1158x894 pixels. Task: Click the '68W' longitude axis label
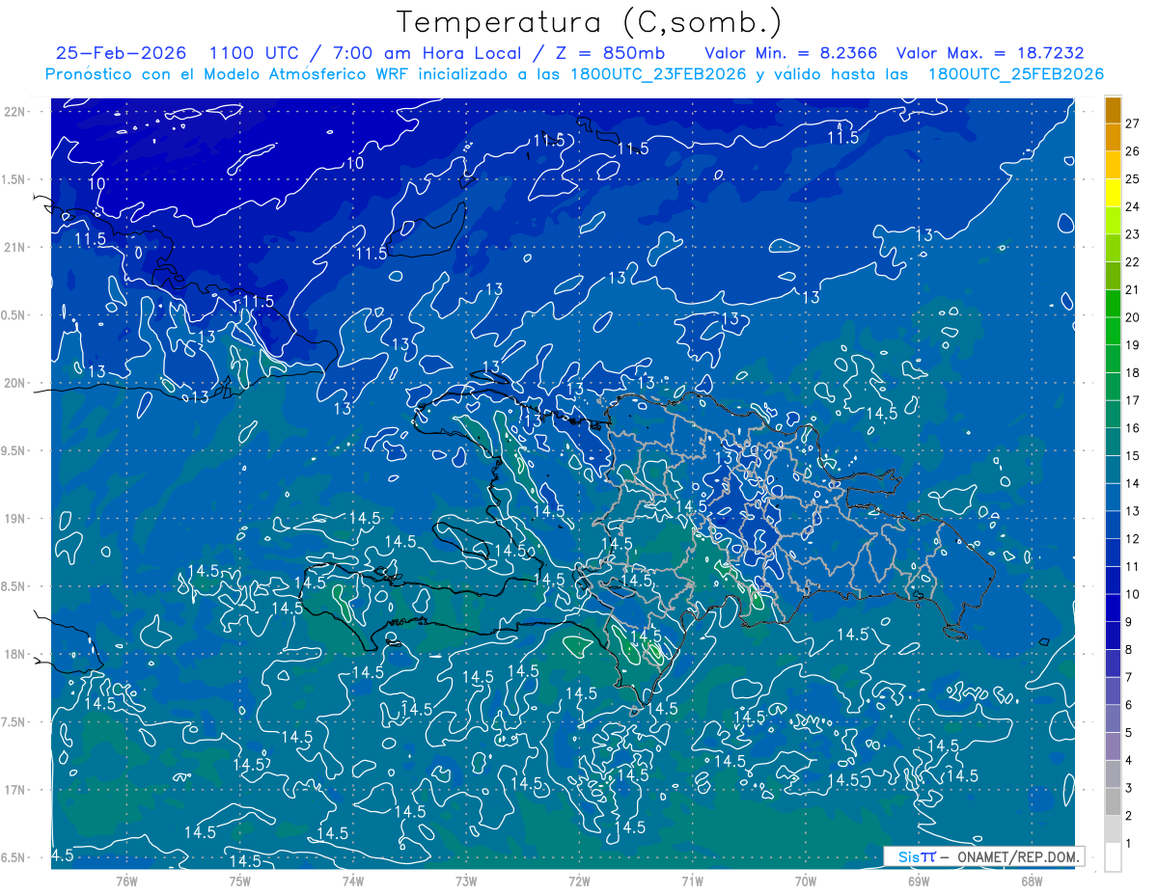click(1032, 880)
